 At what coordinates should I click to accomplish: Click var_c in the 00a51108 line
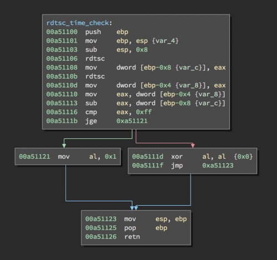pyautogui.click(x=189, y=67)
